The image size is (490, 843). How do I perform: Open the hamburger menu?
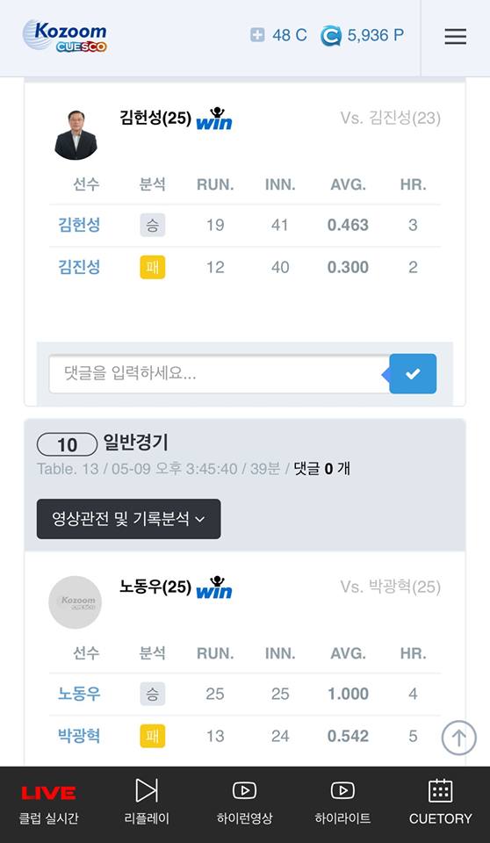point(455,37)
